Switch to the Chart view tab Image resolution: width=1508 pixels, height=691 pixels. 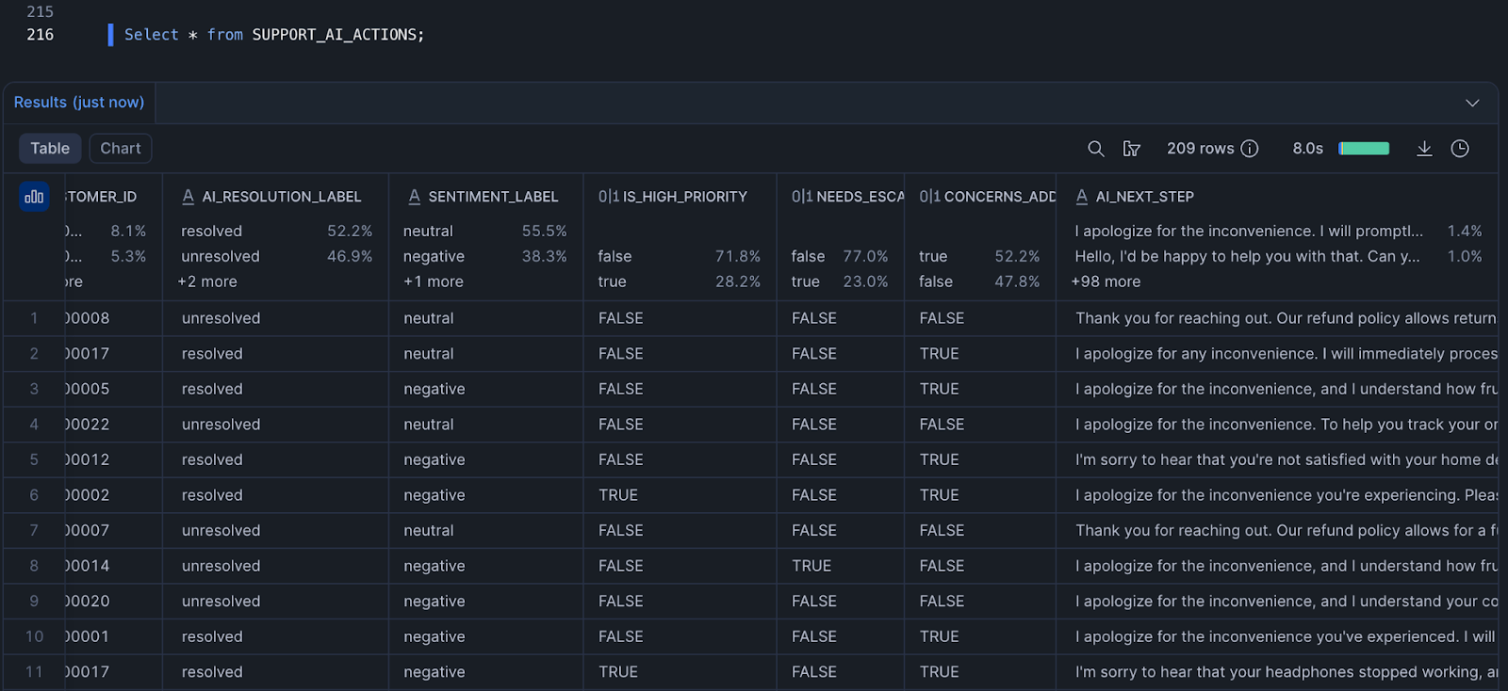[x=121, y=149]
